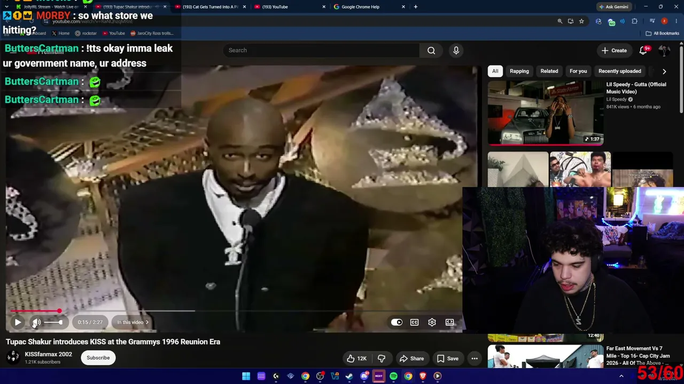684x384 pixels.
Task: Open Brave browser from the taskbar
Action: [423, 376]
